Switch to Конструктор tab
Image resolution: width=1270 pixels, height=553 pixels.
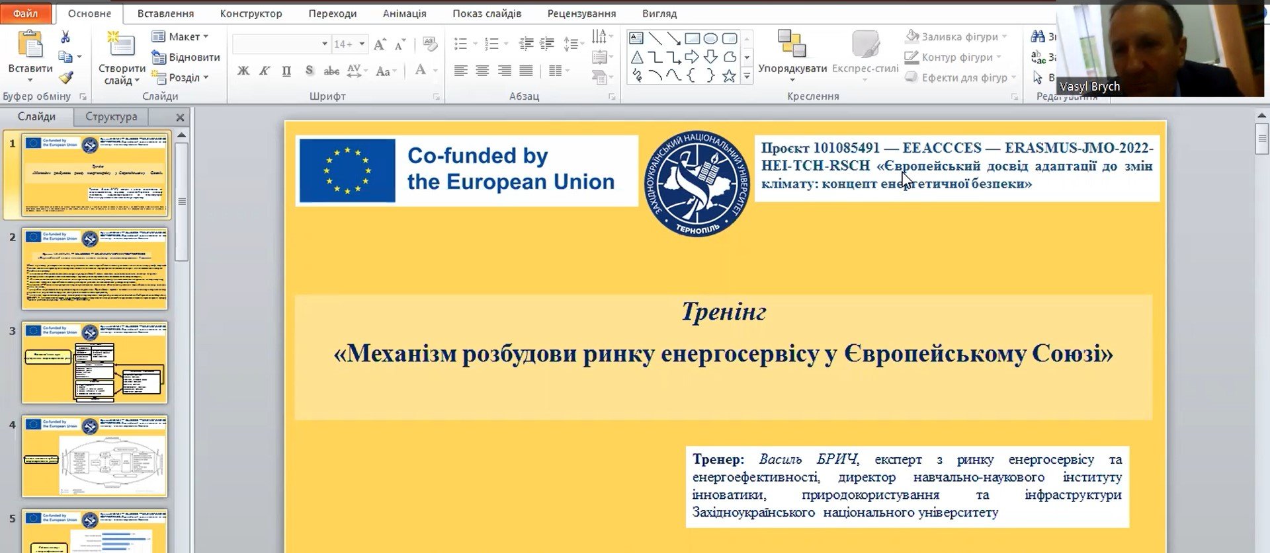[x=251, y=13]
